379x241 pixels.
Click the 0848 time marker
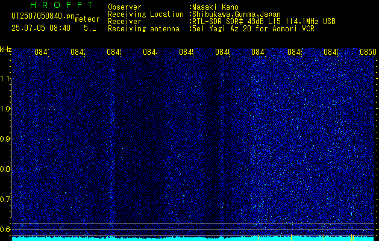tap(295, 52)
